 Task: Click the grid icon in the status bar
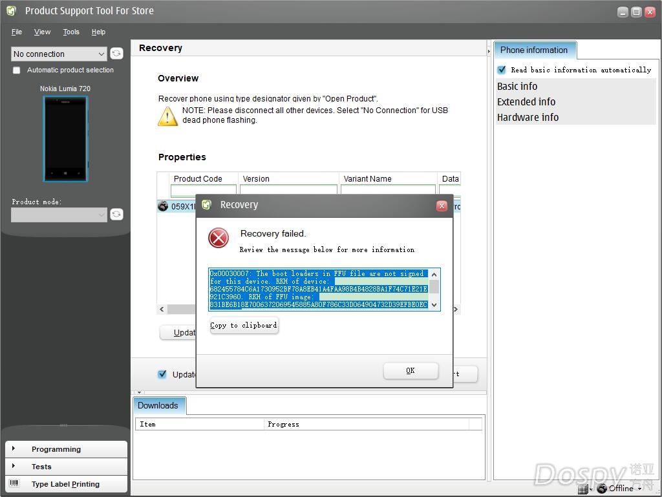tap(583, 489)
